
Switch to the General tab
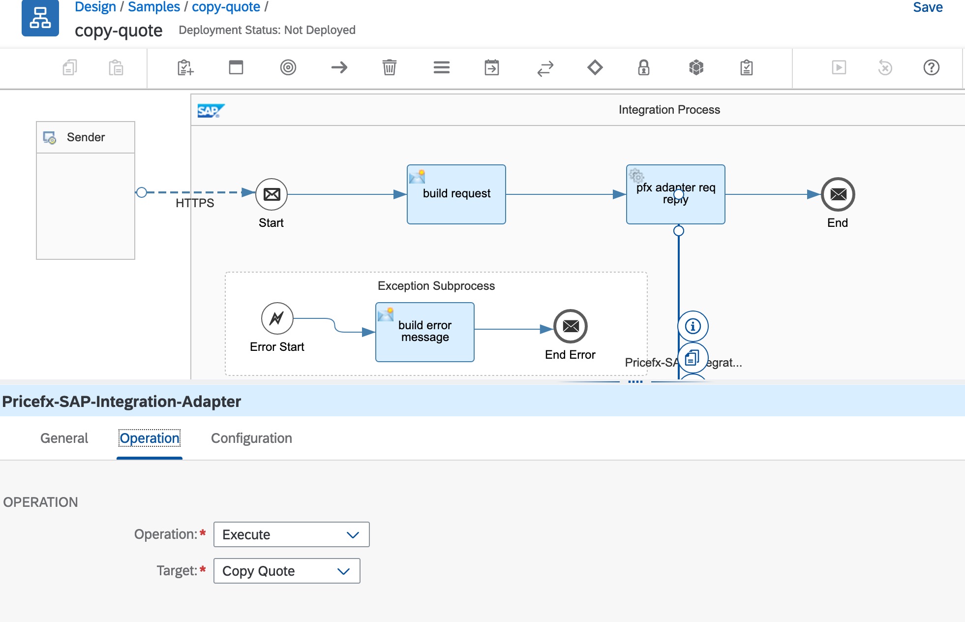64,438
